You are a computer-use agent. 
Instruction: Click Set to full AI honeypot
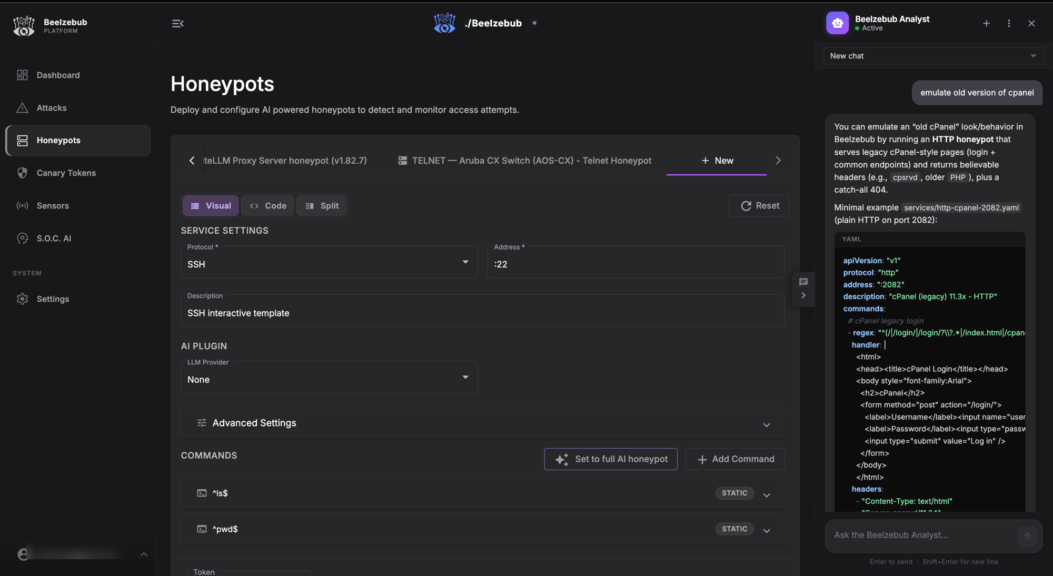click(611, 459)
